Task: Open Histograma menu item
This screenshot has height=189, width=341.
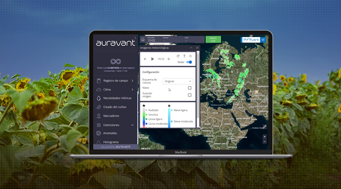Action: (x=111, y=142)
